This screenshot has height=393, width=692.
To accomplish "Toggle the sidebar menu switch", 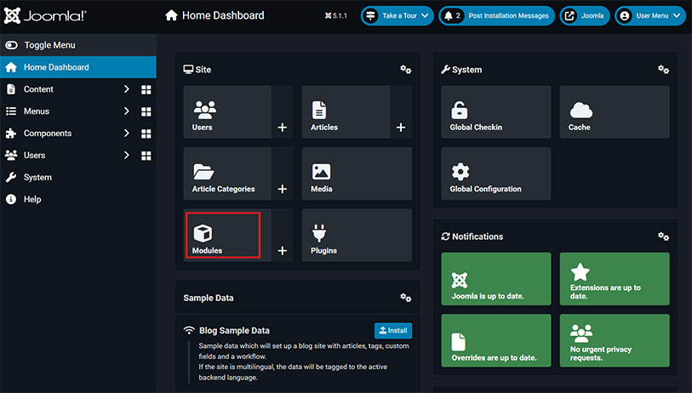I will pos(11,45).
